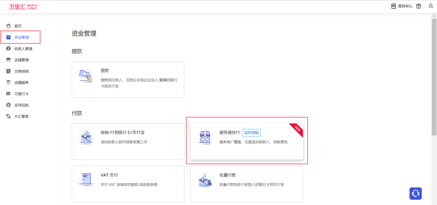Screen dimensions: 437x205
Task: Open the 服务商快付 payment card
Action: point(246,140)
